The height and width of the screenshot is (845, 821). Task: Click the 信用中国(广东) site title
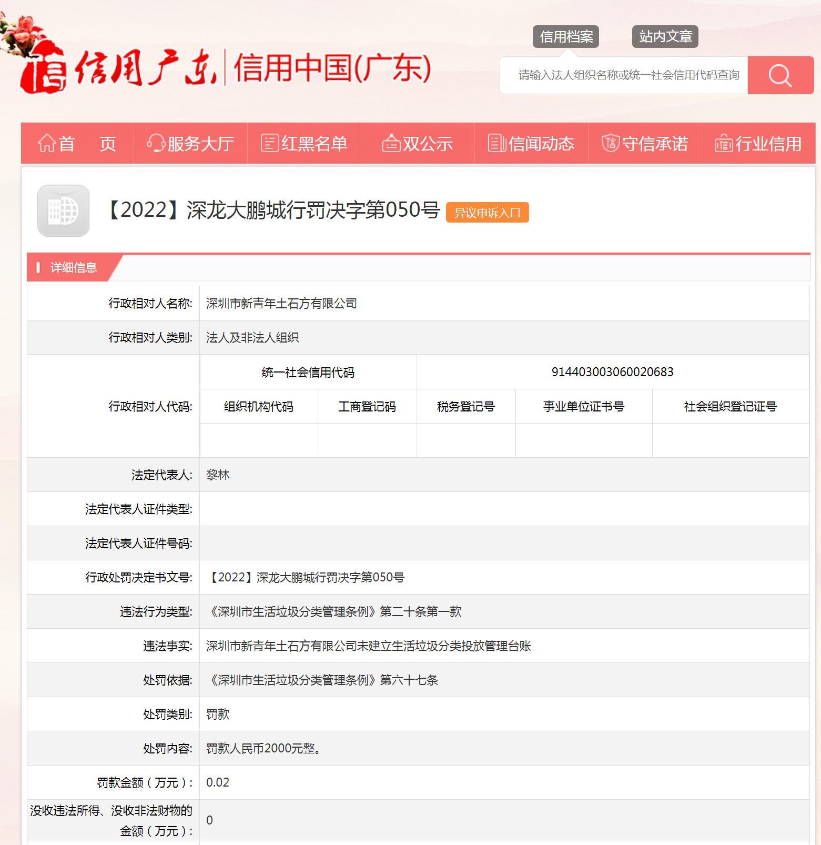coord(332,68)
